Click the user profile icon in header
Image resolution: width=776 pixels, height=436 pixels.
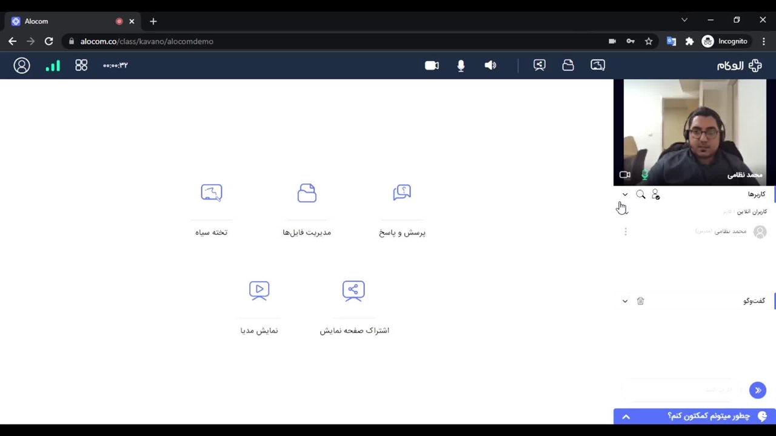[22, 65]
